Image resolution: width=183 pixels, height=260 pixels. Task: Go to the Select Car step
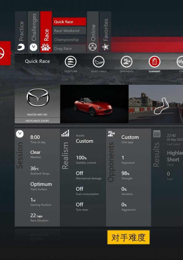(x=70, y=62)
